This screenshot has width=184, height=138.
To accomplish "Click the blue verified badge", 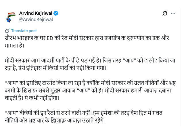I will click(55, 13).
